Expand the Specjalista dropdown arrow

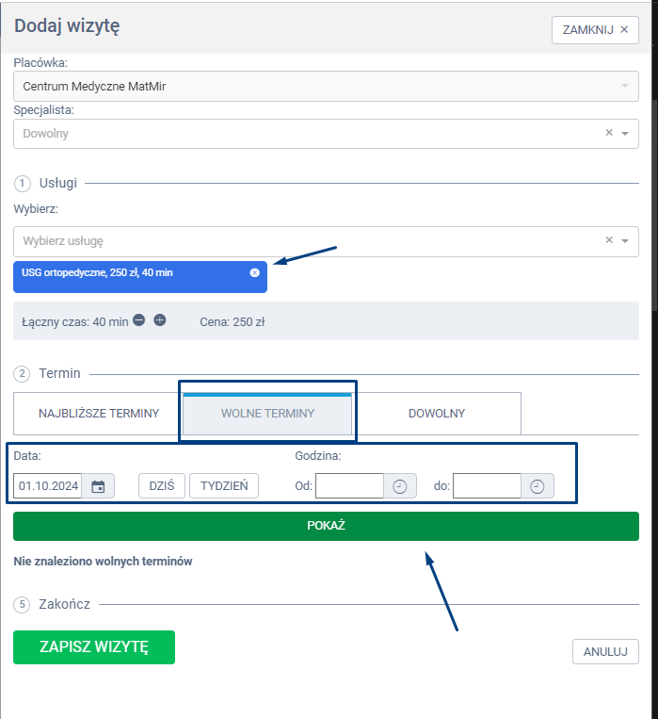click(625, 134)
